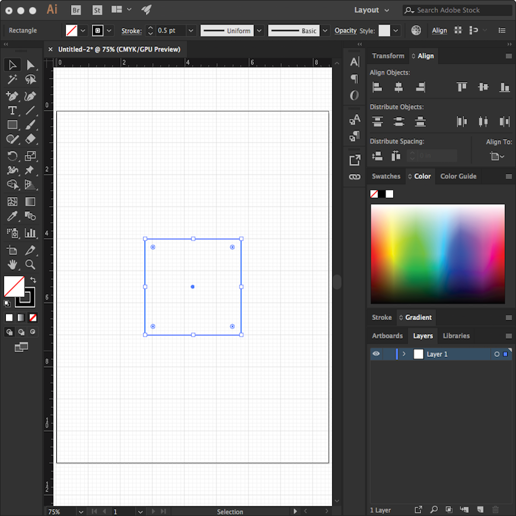Select the Type tool

(12, 110)
